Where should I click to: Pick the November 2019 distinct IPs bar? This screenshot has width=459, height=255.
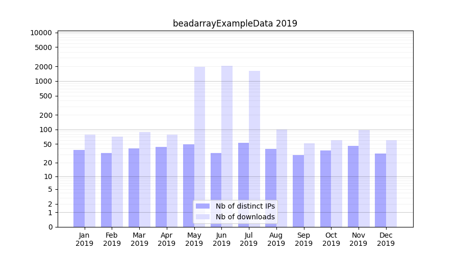click(x=353, y=186)
